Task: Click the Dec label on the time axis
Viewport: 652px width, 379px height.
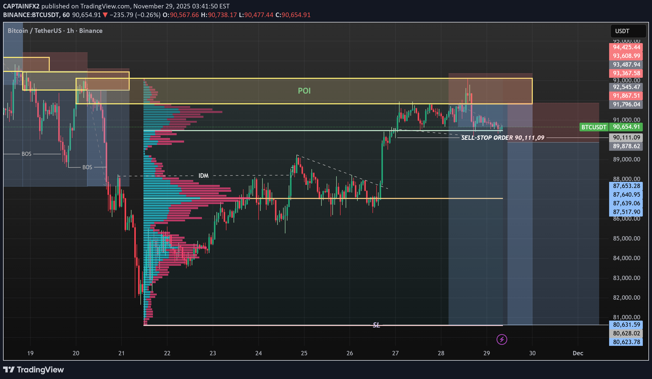Action: [578, 353]
